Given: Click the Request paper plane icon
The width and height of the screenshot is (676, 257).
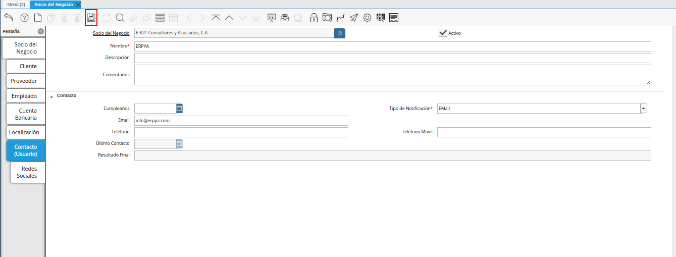Looking at the screenshot, I should point(354,18).
